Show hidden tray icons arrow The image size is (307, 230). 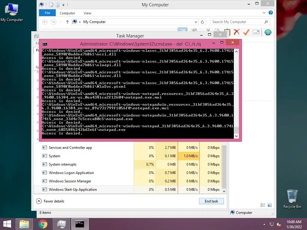[264, 224]
